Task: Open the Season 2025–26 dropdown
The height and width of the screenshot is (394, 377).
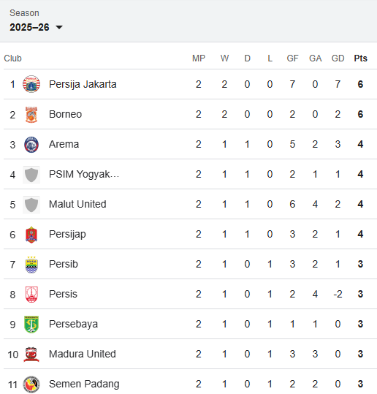Action: pos(36,27)
